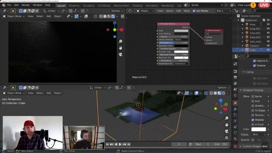Switch perspective/orthographic grid icon in lower viewport
Viewport: 272px width, 153px height.
pos(227,138)
